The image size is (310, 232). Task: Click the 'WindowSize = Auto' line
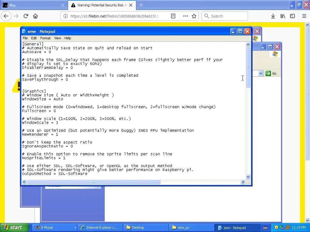tap(42, 99)
